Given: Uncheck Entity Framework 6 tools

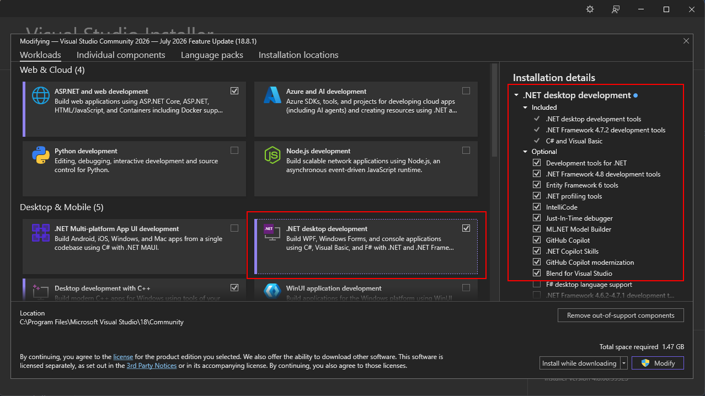Looking at the screenshot, I should [x=537, y=185].
